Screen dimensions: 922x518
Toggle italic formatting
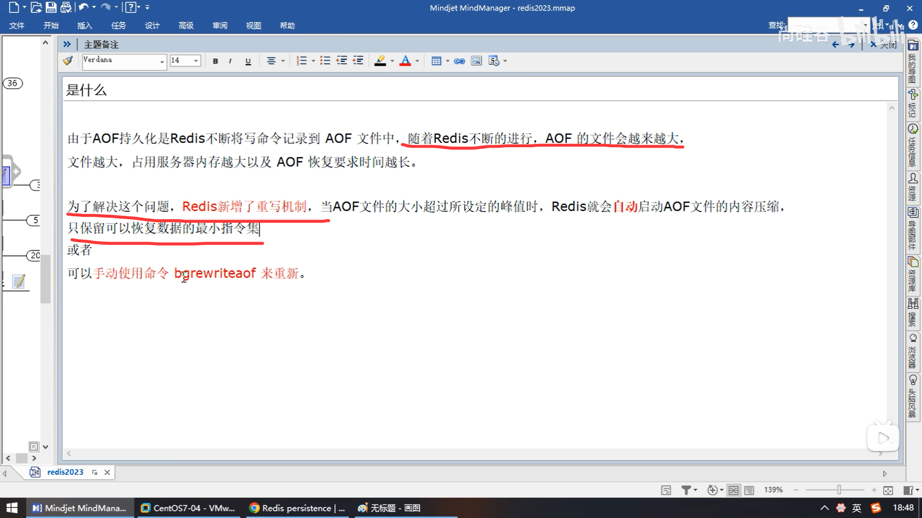(x=230, y=61)
